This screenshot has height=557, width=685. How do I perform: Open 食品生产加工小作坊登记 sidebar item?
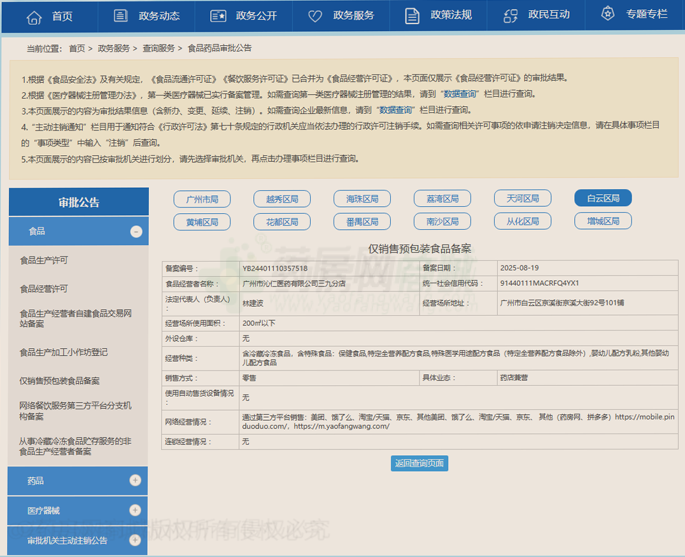click(x=64, y=352)
